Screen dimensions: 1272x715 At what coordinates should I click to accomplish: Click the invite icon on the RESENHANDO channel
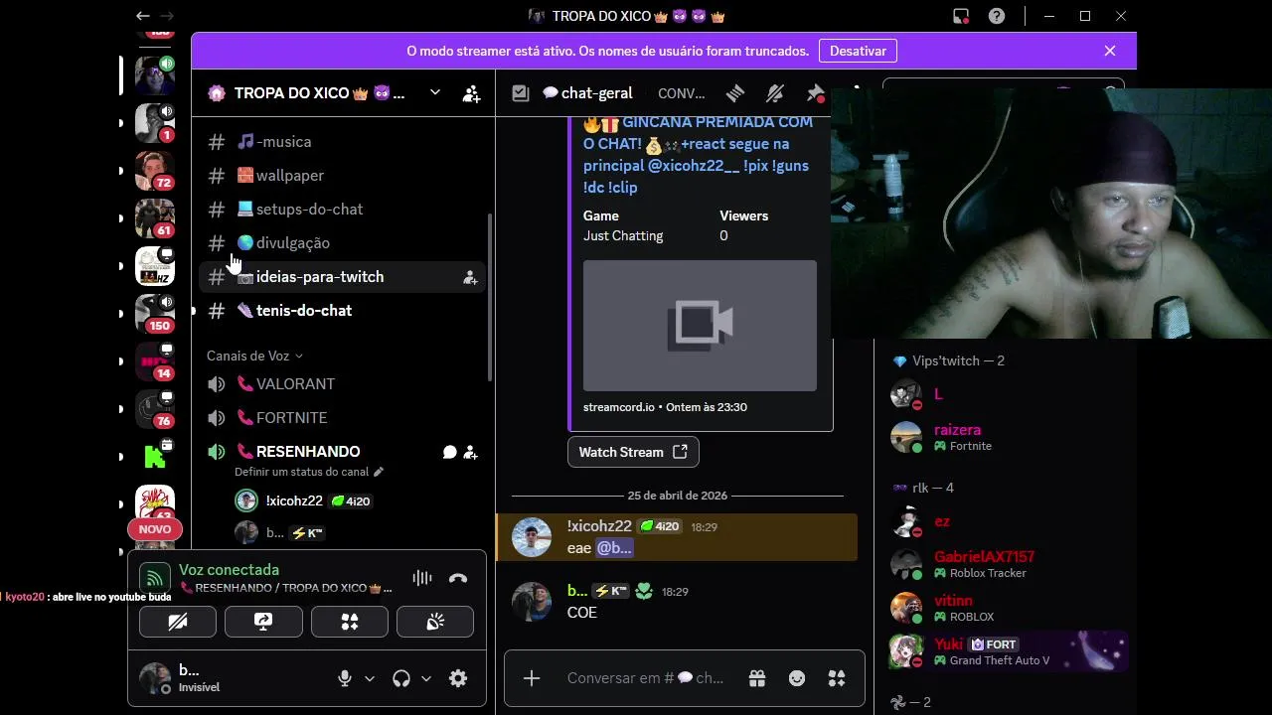click(471, 453)
